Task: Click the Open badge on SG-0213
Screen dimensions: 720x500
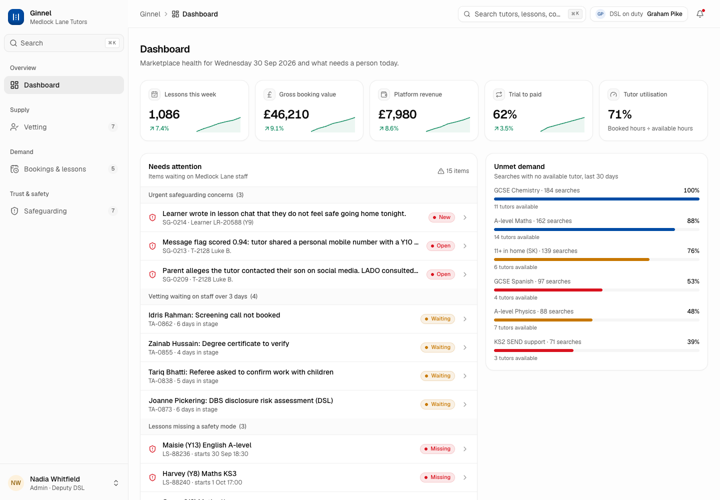Action: point(440,246)
